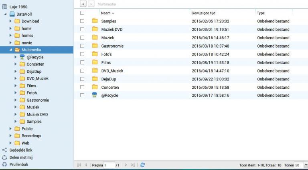This screenshot has width=308, height=170.
Task: Click the DataVol1 volume icon
Action: (x=12, y=14)
